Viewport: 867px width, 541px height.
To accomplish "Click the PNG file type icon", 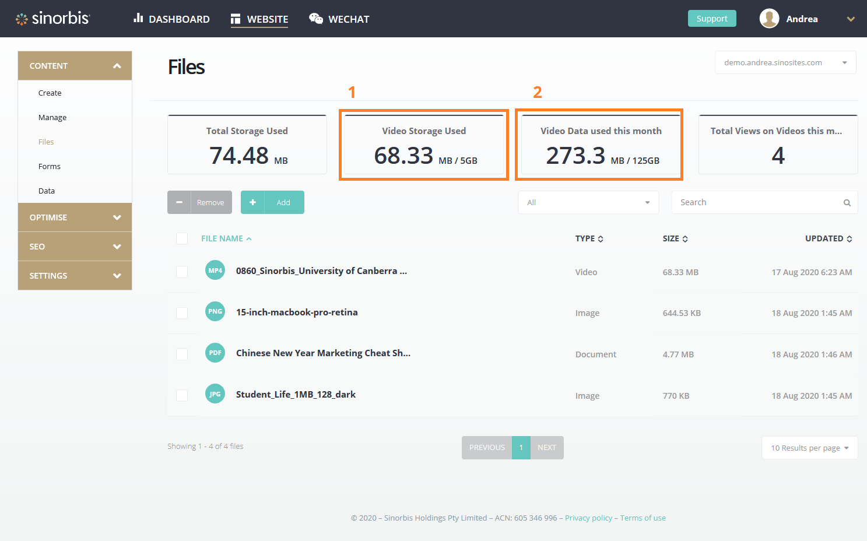I will [x=215, y=311].
